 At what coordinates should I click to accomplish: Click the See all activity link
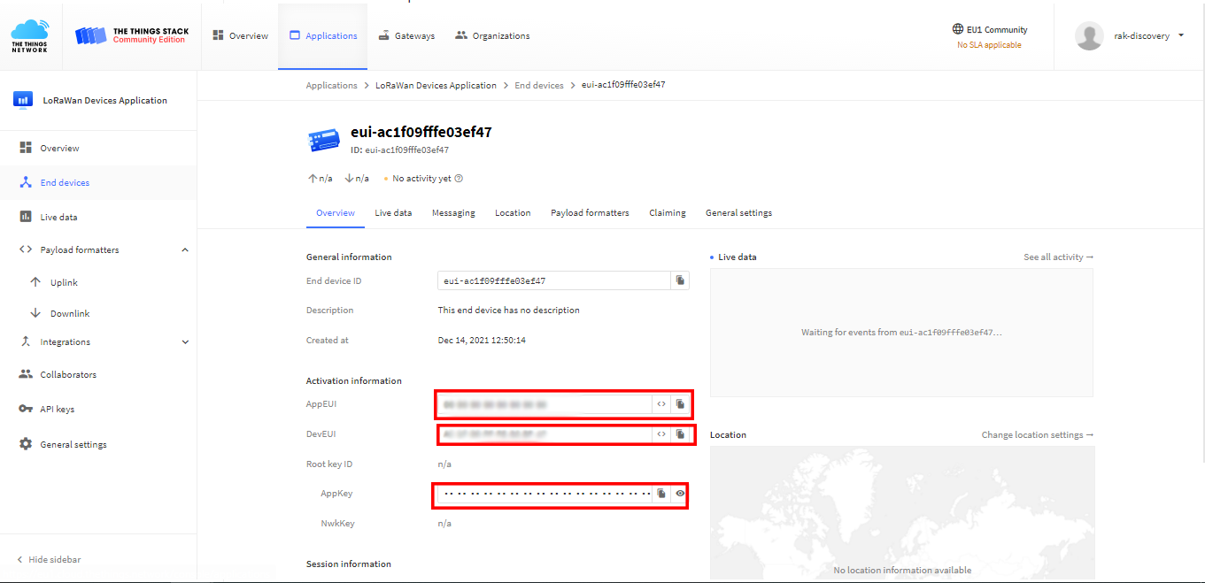click(1057, 257)
